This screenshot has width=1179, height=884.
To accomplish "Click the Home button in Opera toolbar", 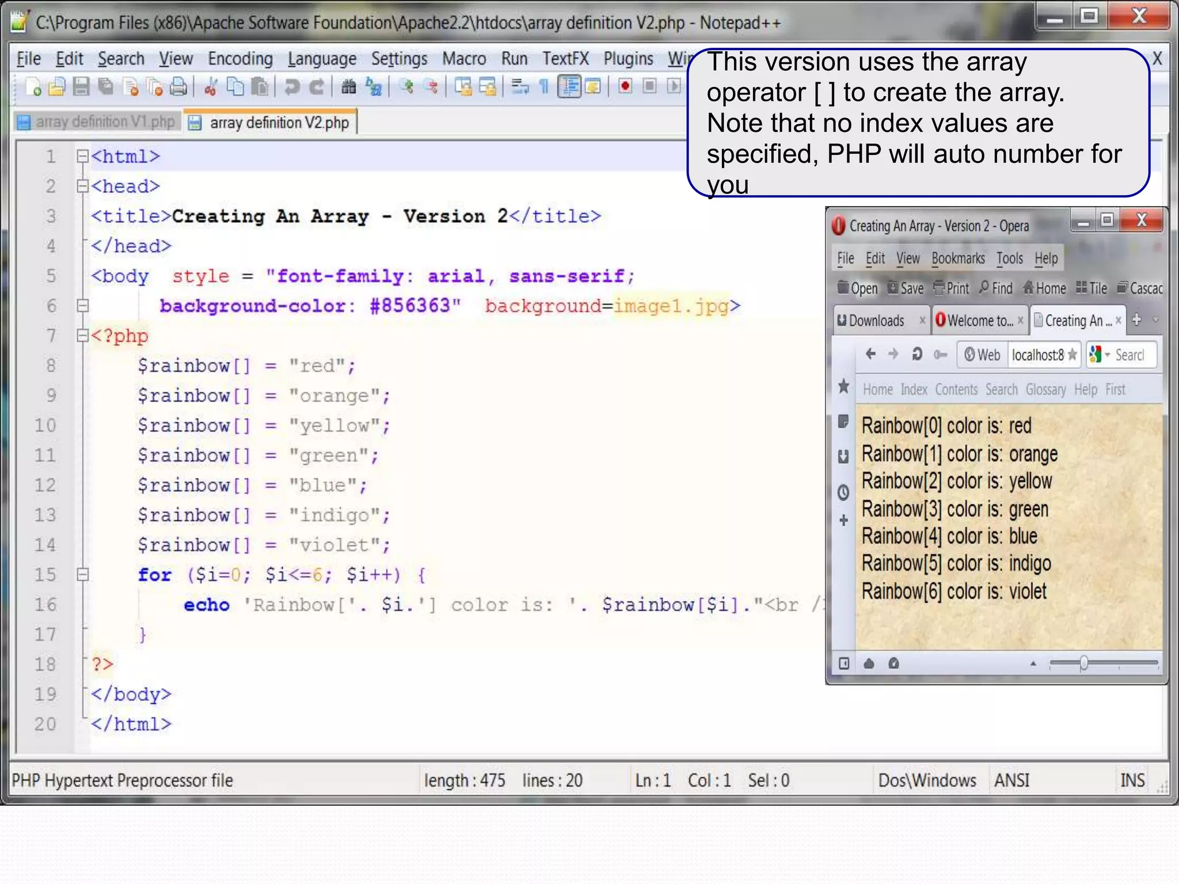I will pos(1044,288).
